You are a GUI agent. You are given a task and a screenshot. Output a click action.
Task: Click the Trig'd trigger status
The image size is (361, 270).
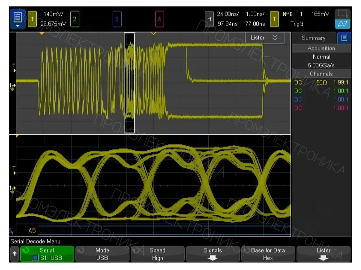click(297, 24)
